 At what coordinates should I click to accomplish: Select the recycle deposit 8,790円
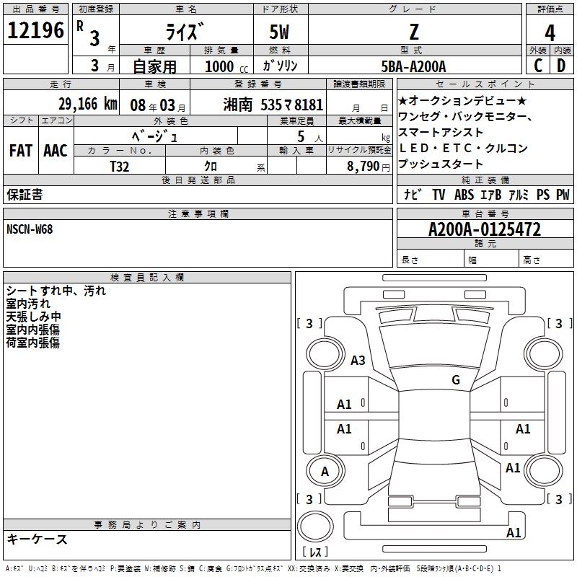369,167
